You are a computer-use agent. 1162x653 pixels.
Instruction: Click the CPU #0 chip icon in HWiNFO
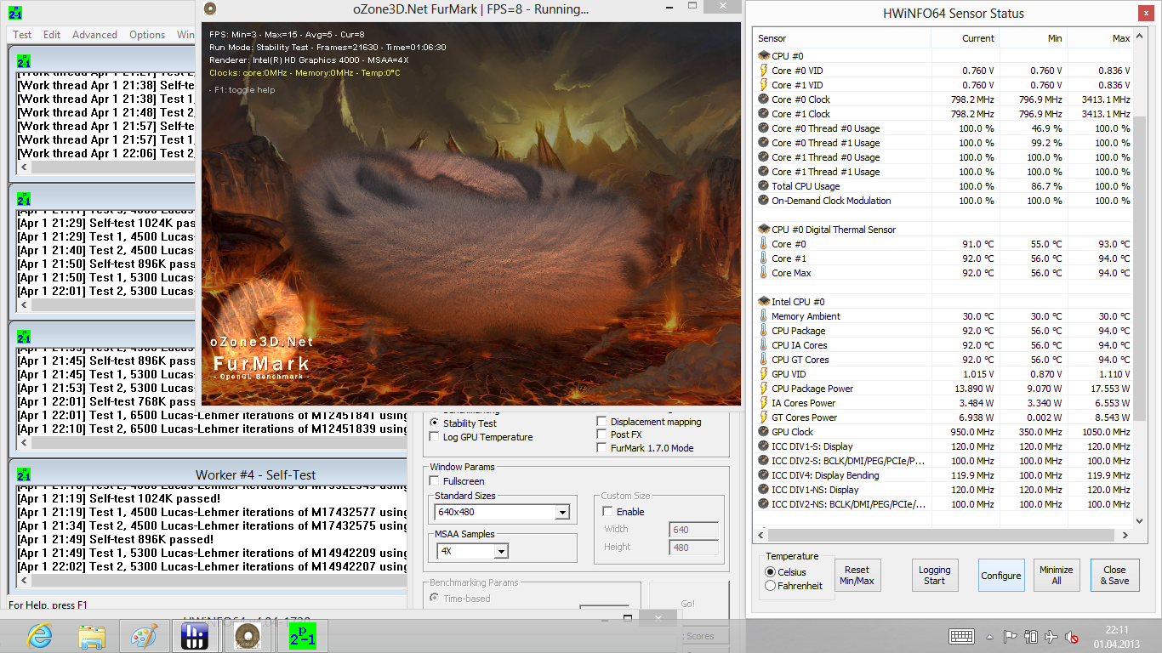[764, 56]
